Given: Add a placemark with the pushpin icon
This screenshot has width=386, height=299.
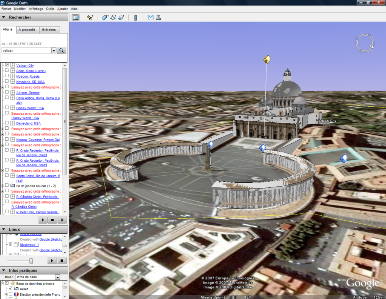Looking at the screenshot, I should point(90,17).
